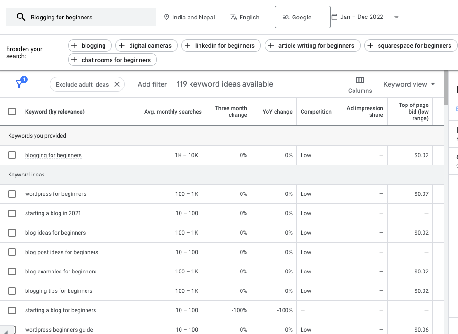Click the keyword search input field

click(x=81, y=17)
